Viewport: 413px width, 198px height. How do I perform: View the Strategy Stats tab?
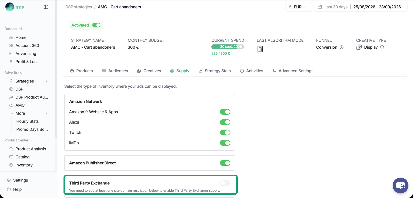click(215, 71)
